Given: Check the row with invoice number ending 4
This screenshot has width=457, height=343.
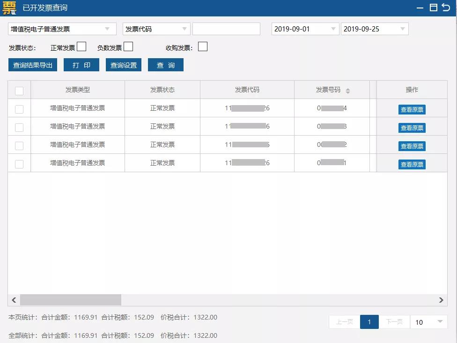Looking at the screenshot, I should (19, 109).
